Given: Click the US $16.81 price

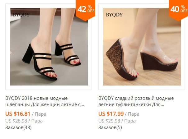Looking at the screenshot, I should [x=18, y=114].
